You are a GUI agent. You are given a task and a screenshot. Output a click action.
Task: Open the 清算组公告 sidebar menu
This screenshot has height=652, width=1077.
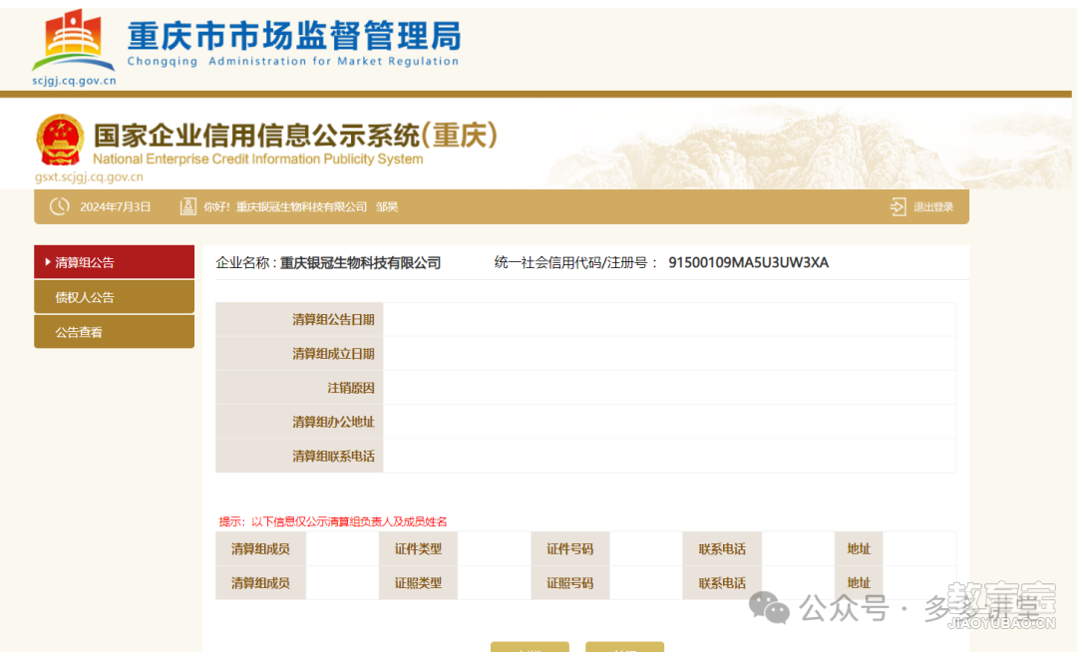[x=114, y=261]
